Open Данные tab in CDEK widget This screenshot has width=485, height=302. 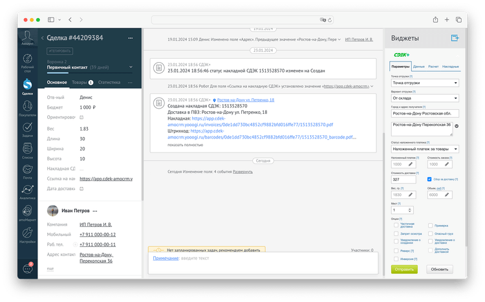click(x=418, y=67)
